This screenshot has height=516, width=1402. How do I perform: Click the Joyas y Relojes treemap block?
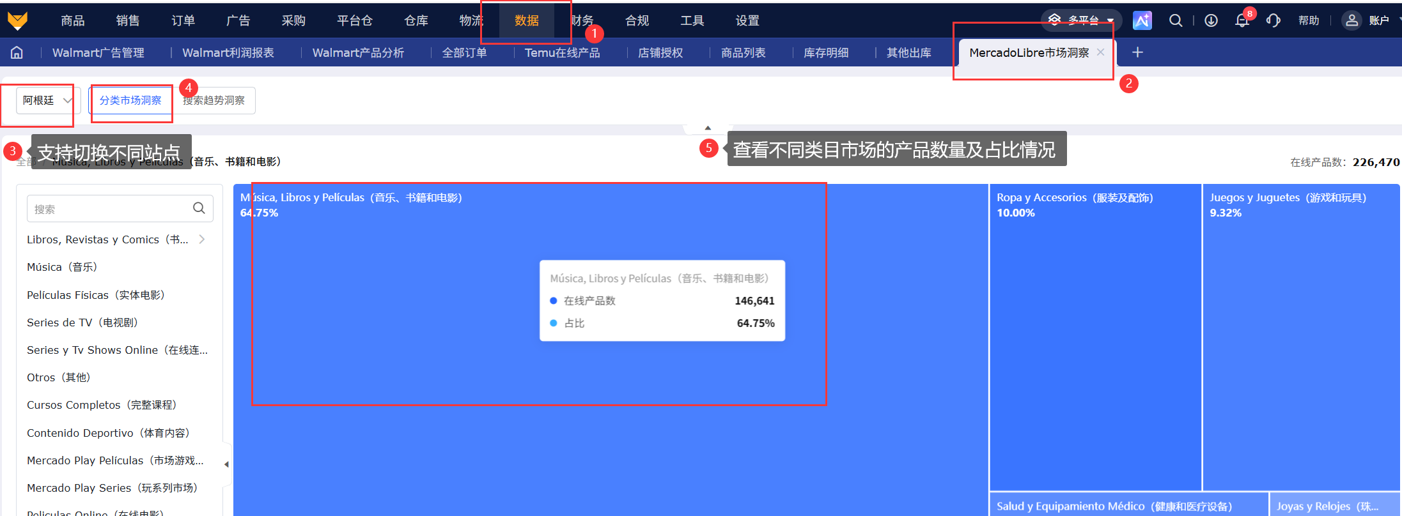[1335, 505]
